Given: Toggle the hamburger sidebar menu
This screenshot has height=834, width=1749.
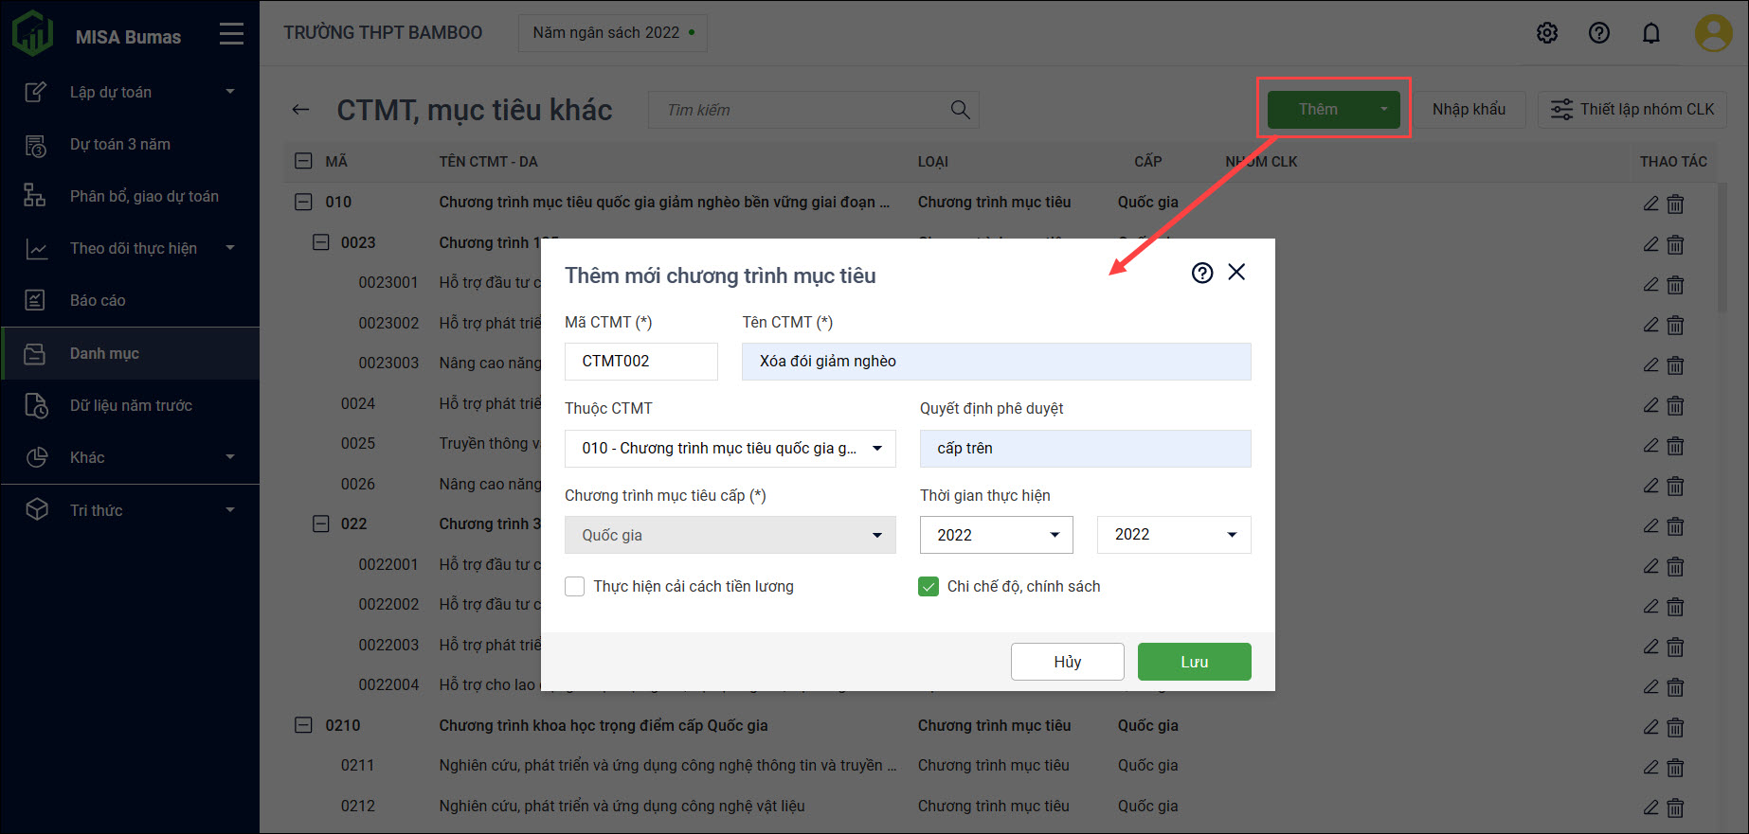Looking at the screenshot, I should coord(231,35).
